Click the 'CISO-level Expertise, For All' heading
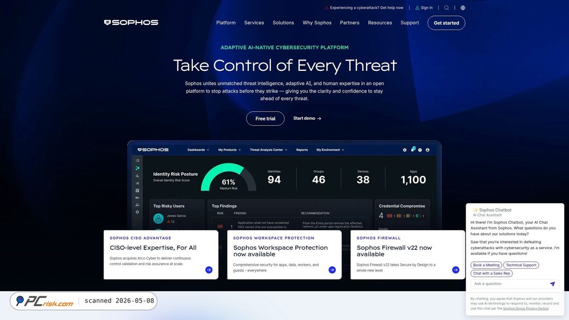 153,248
